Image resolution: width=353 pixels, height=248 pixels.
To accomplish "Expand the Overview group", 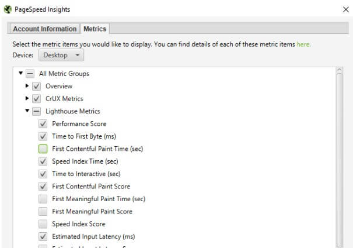I will (27, 86).
